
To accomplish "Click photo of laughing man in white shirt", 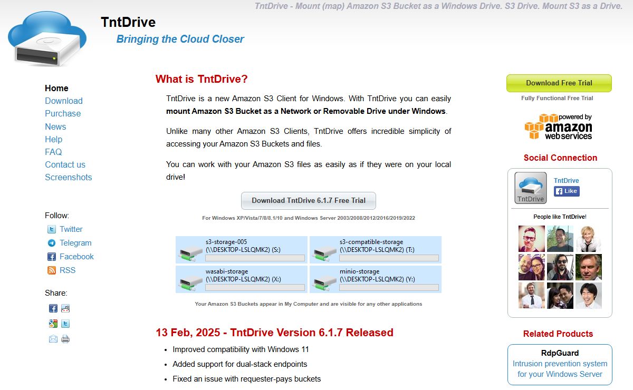I will click(x=589, y=295).
